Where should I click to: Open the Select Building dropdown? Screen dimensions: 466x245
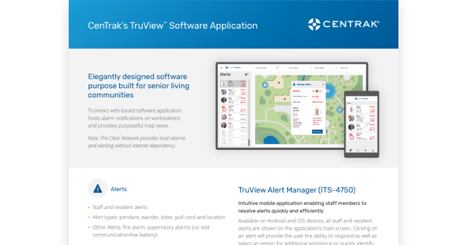(x=326, y=68)
